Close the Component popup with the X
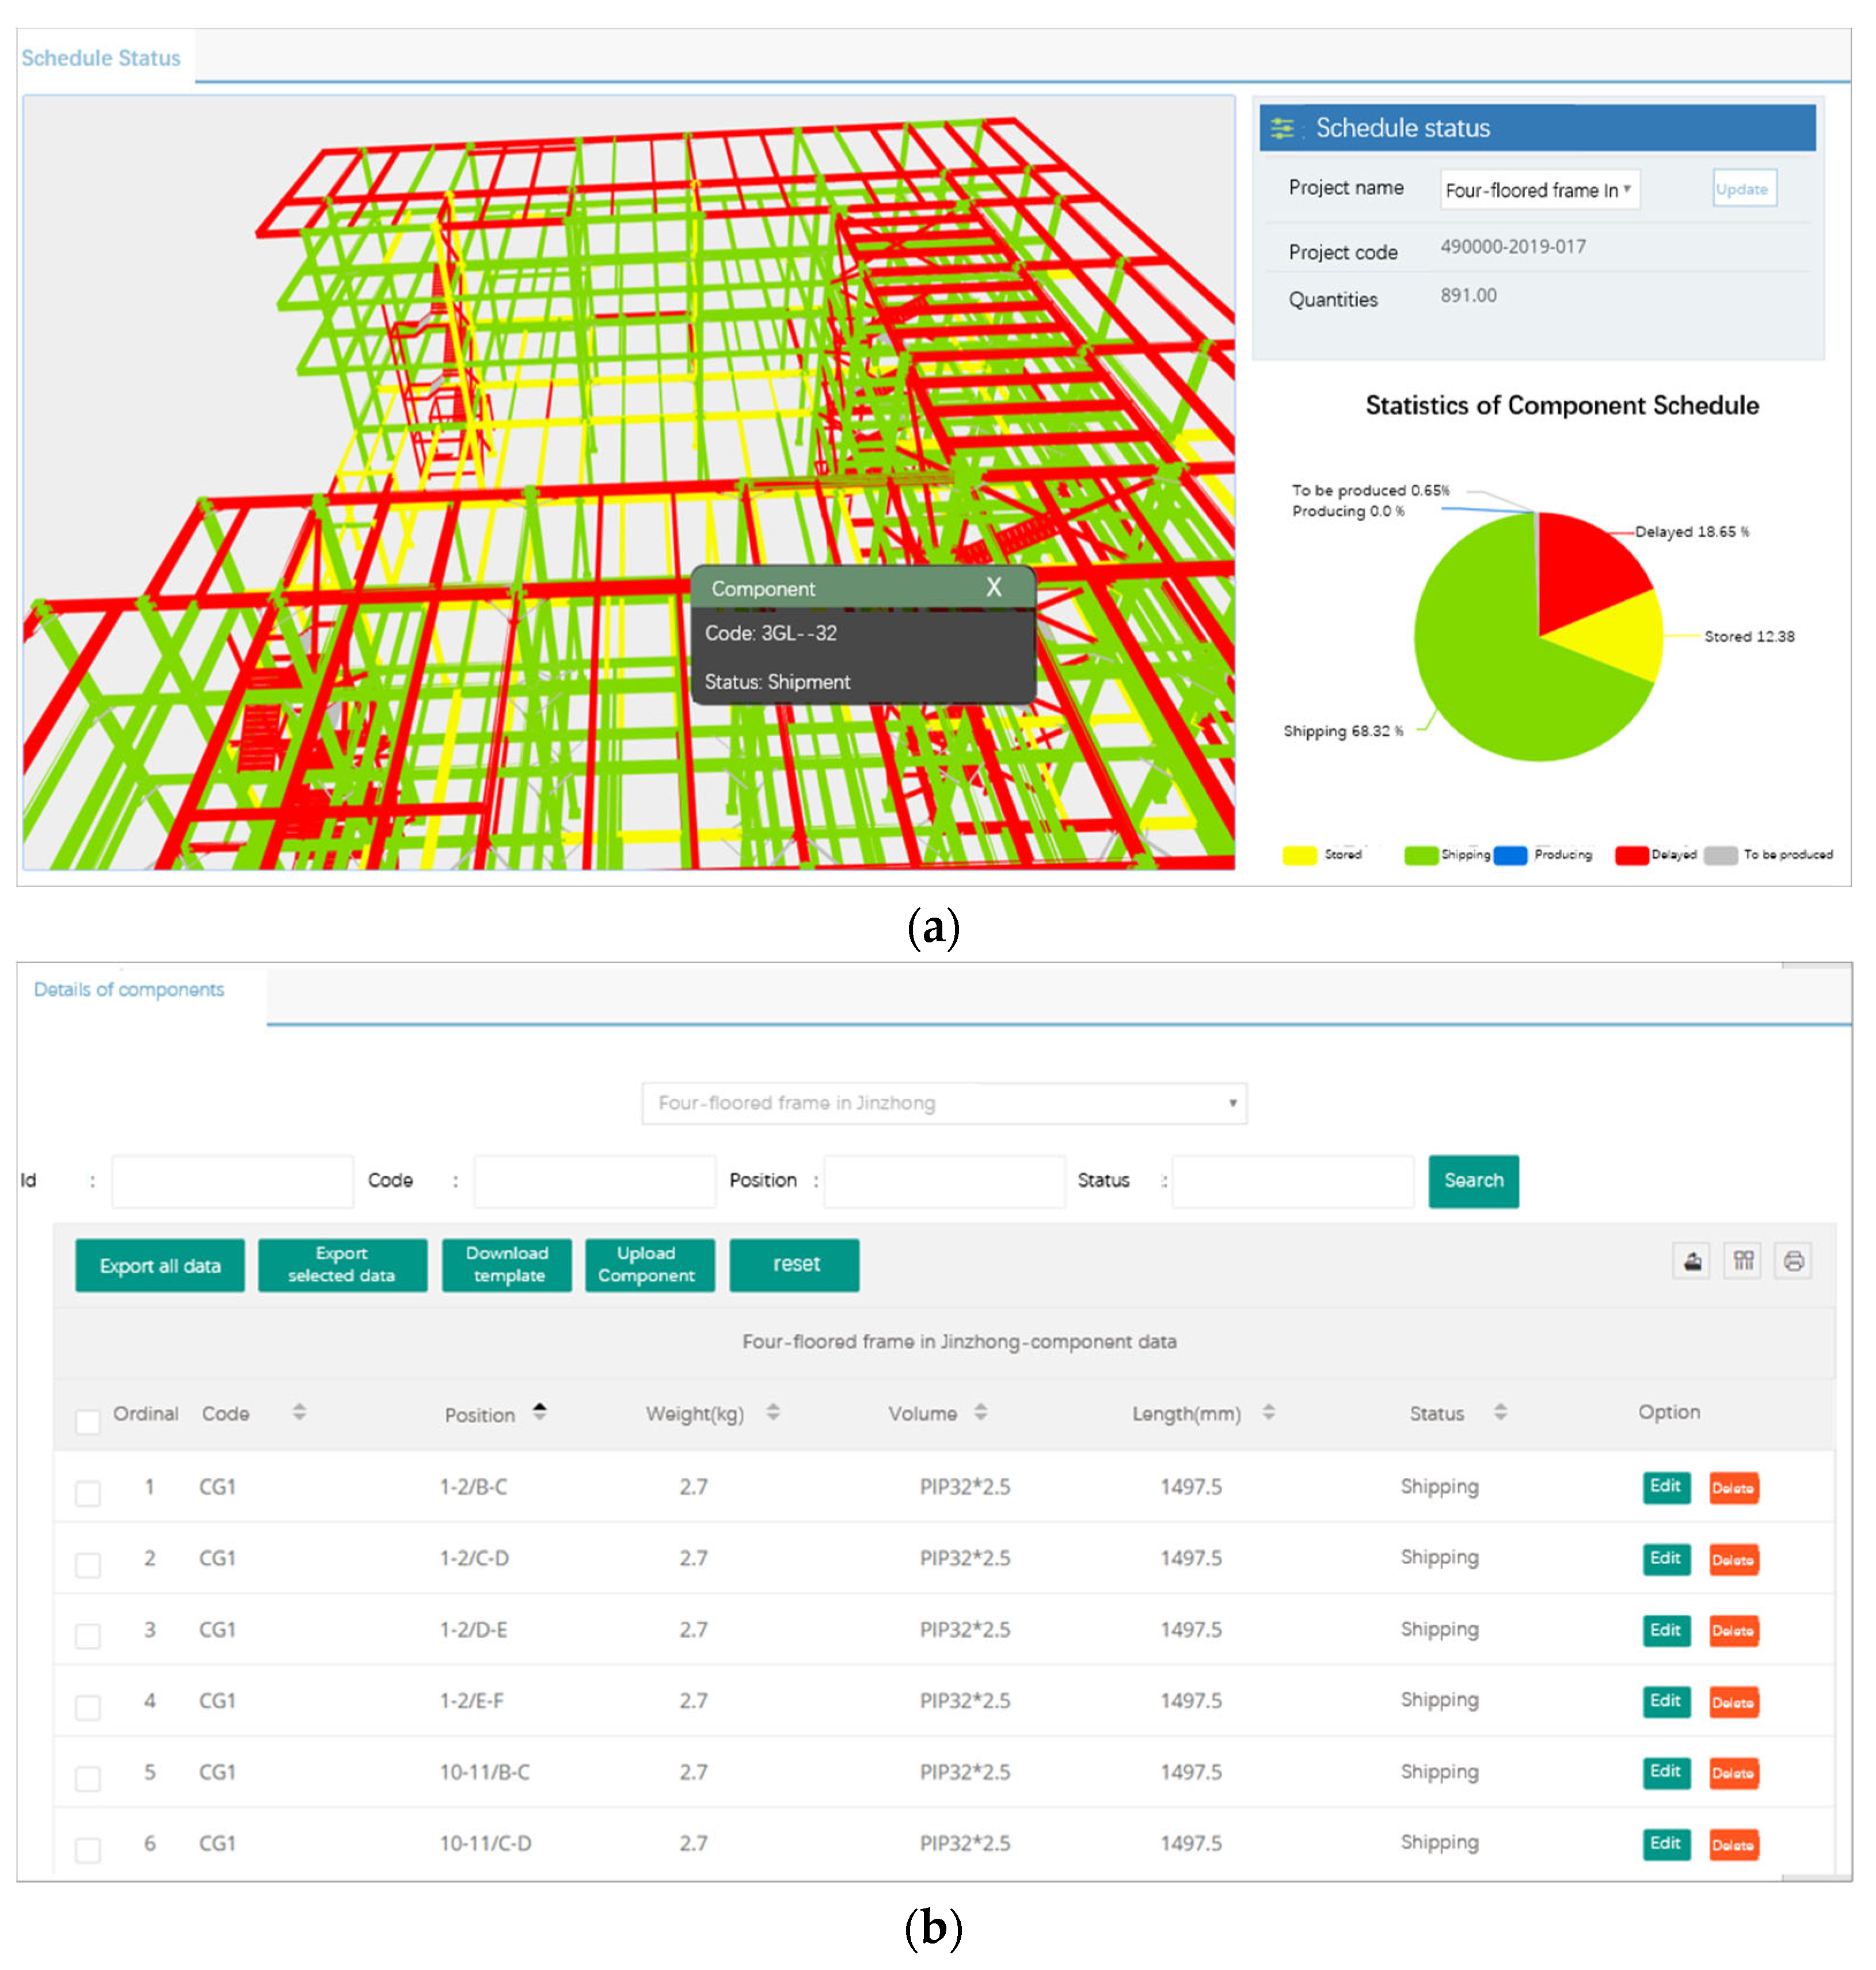This screenshot has width=1876, height=1970. pyautogui.click(x=993, y=587)
